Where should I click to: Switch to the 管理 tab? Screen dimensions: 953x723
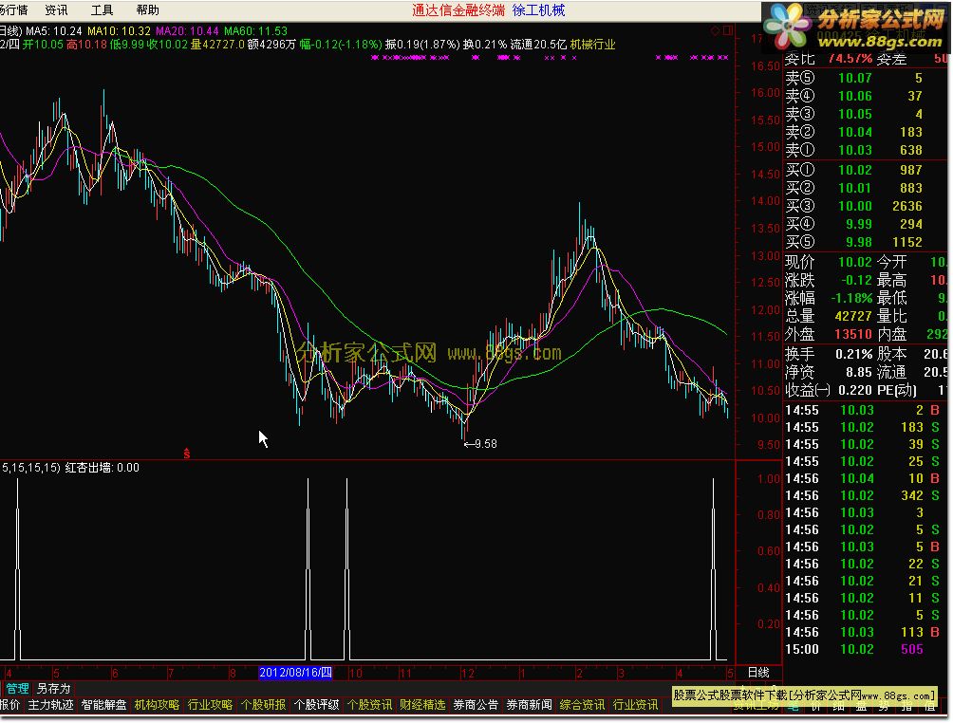click(18, 689)
